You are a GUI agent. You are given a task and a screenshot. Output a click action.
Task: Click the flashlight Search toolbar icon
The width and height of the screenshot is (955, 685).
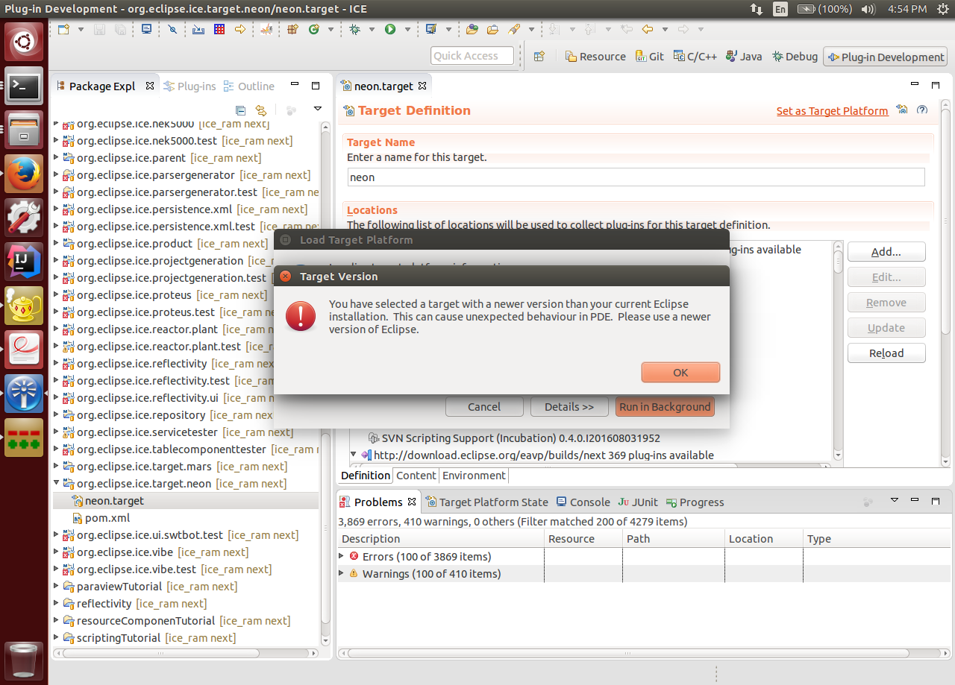(514, 29)
